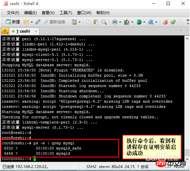Image resolution: width=190 pixels, height=171 pixels.
Task: Open the 工具(T) menu
Action: click(66, 13)
